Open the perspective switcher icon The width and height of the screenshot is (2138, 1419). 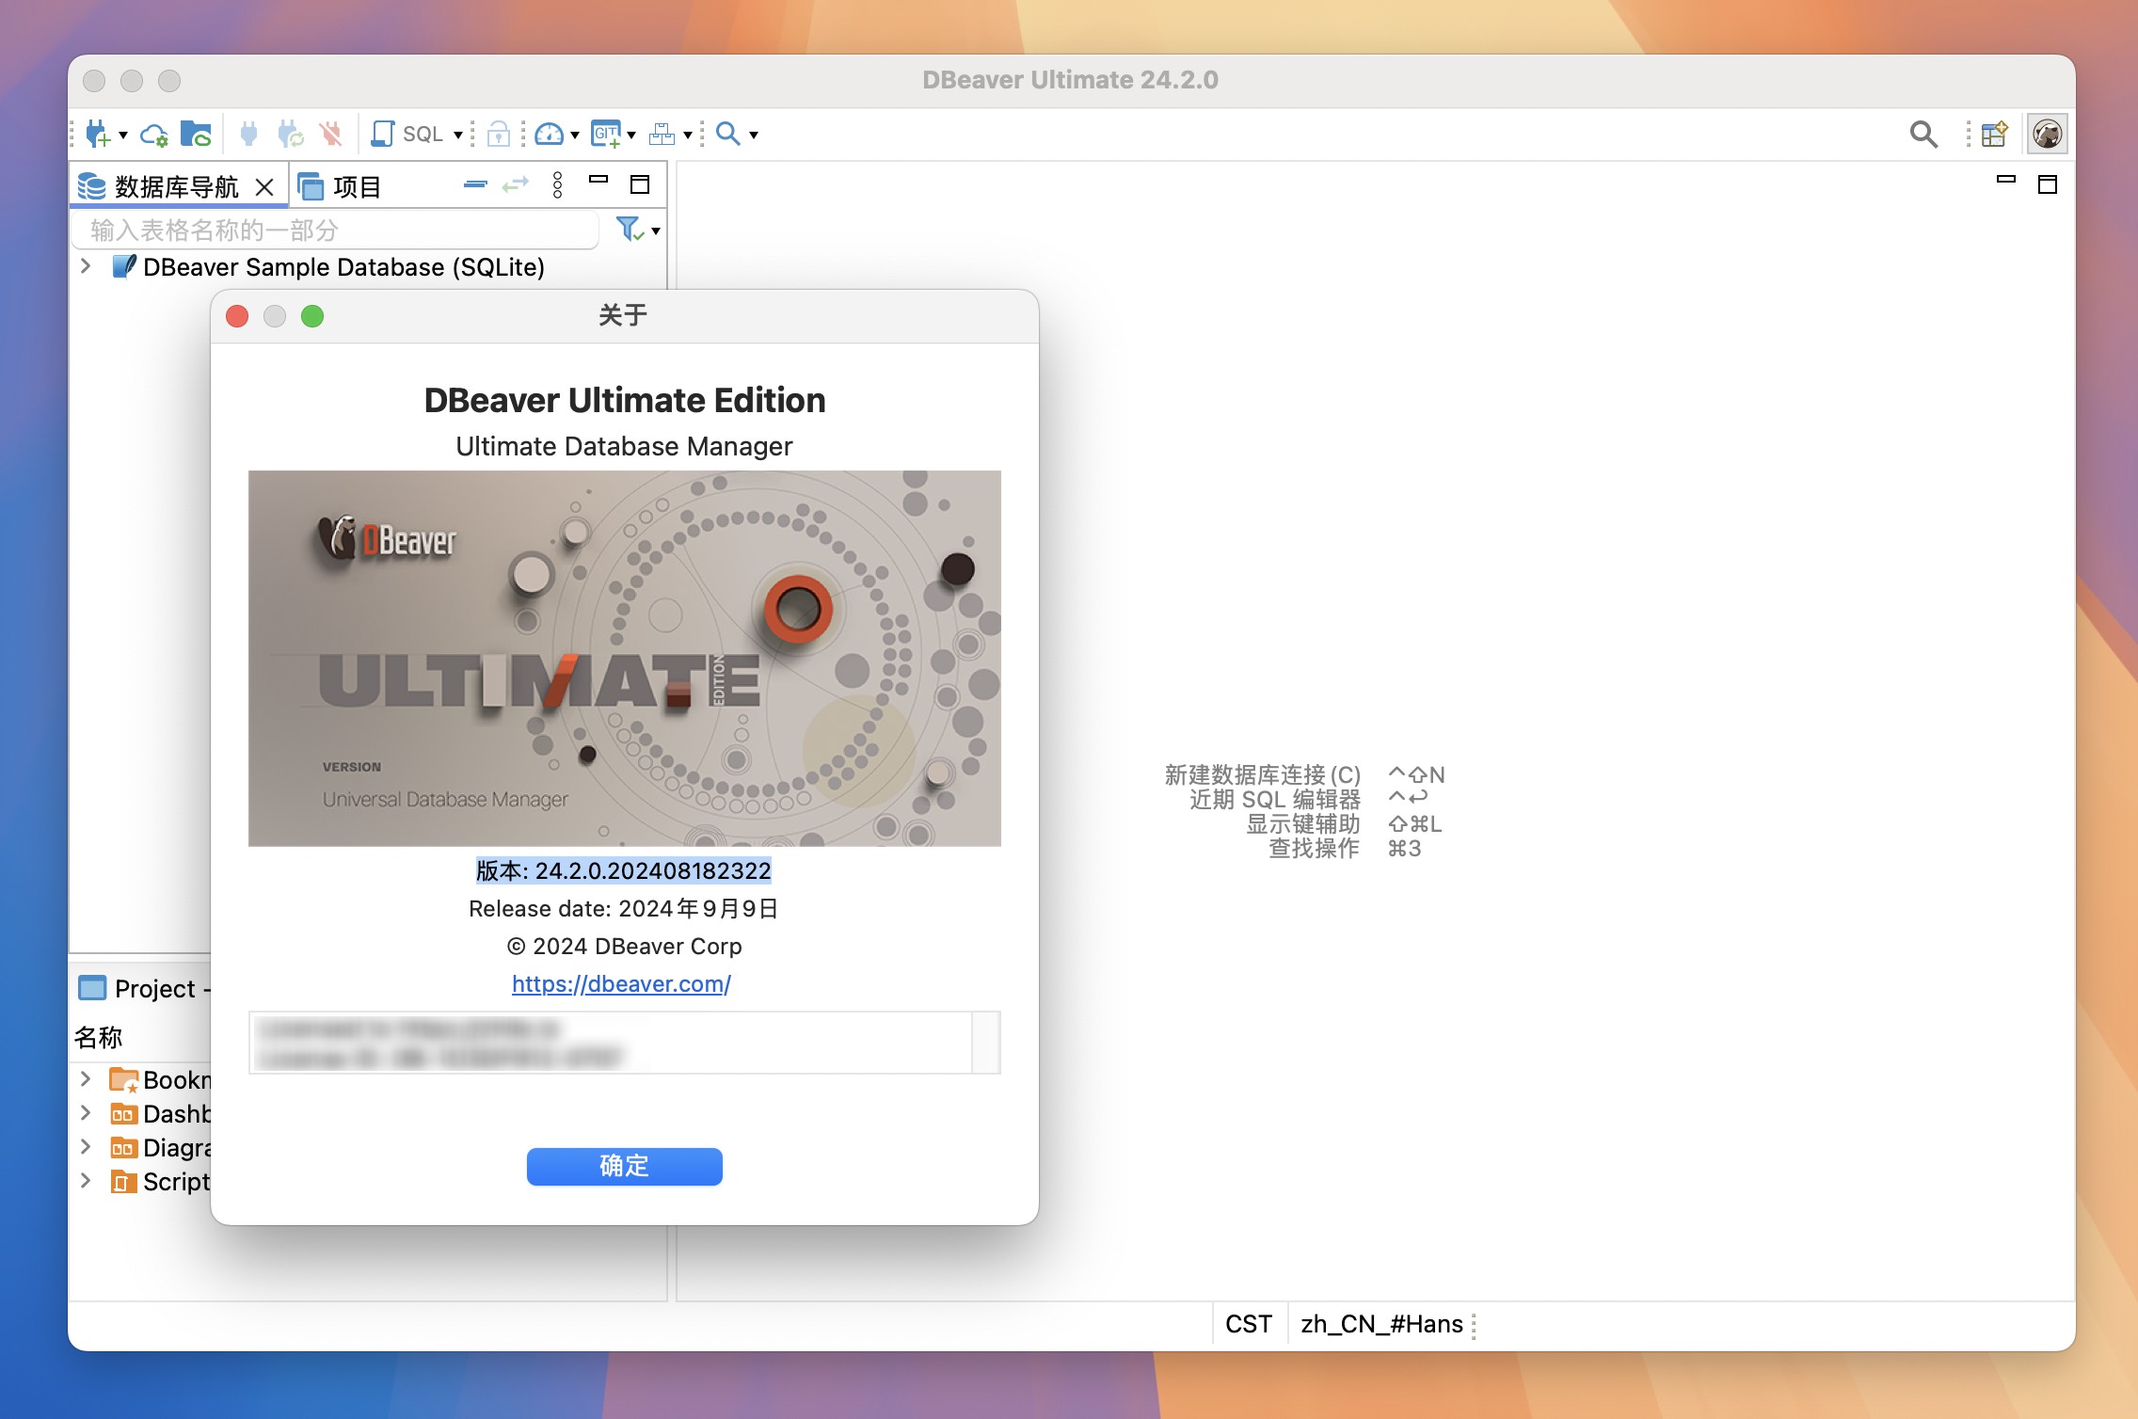pyautogui.click(x=1994, y=135)
